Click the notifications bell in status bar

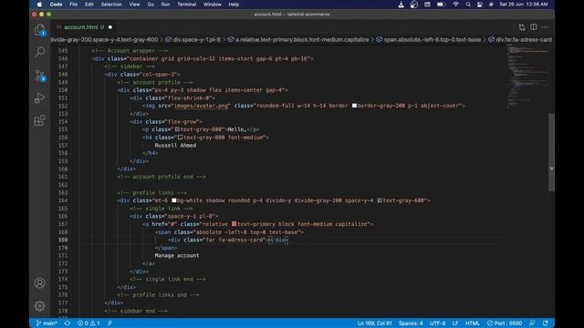point(546,323)
